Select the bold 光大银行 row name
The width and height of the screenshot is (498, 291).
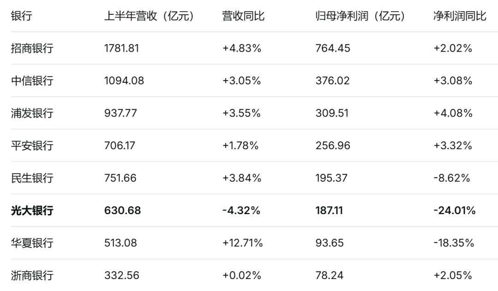(x=32, y=210)
